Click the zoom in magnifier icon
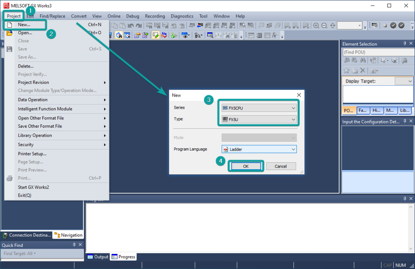This screenshot has height=269, width=415. tap(316, 26)
